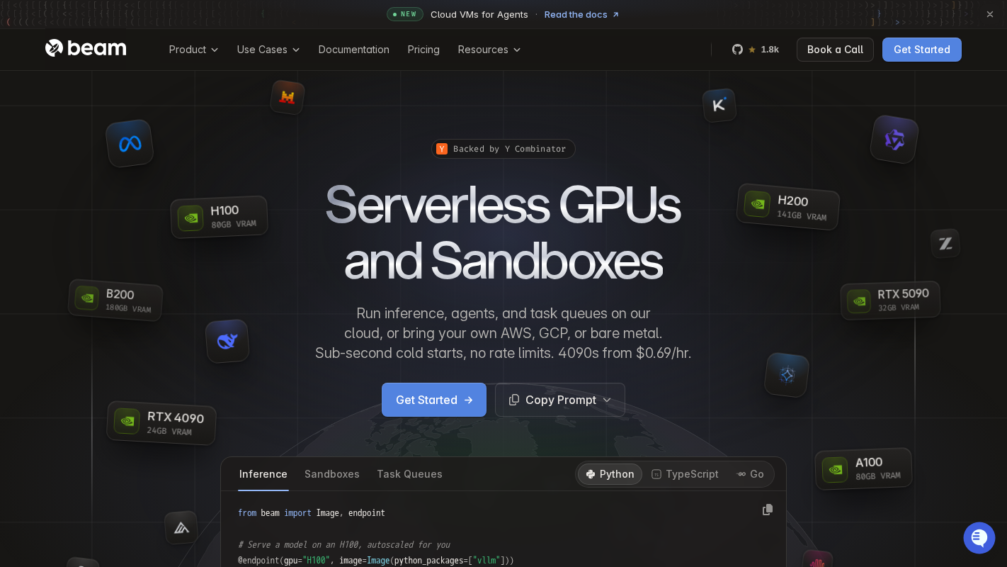Copy the code snippet with the copy icon

click(x=768, y=510)
